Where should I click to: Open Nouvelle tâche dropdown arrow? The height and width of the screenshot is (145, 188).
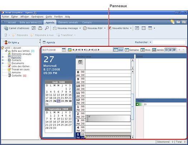131,28
